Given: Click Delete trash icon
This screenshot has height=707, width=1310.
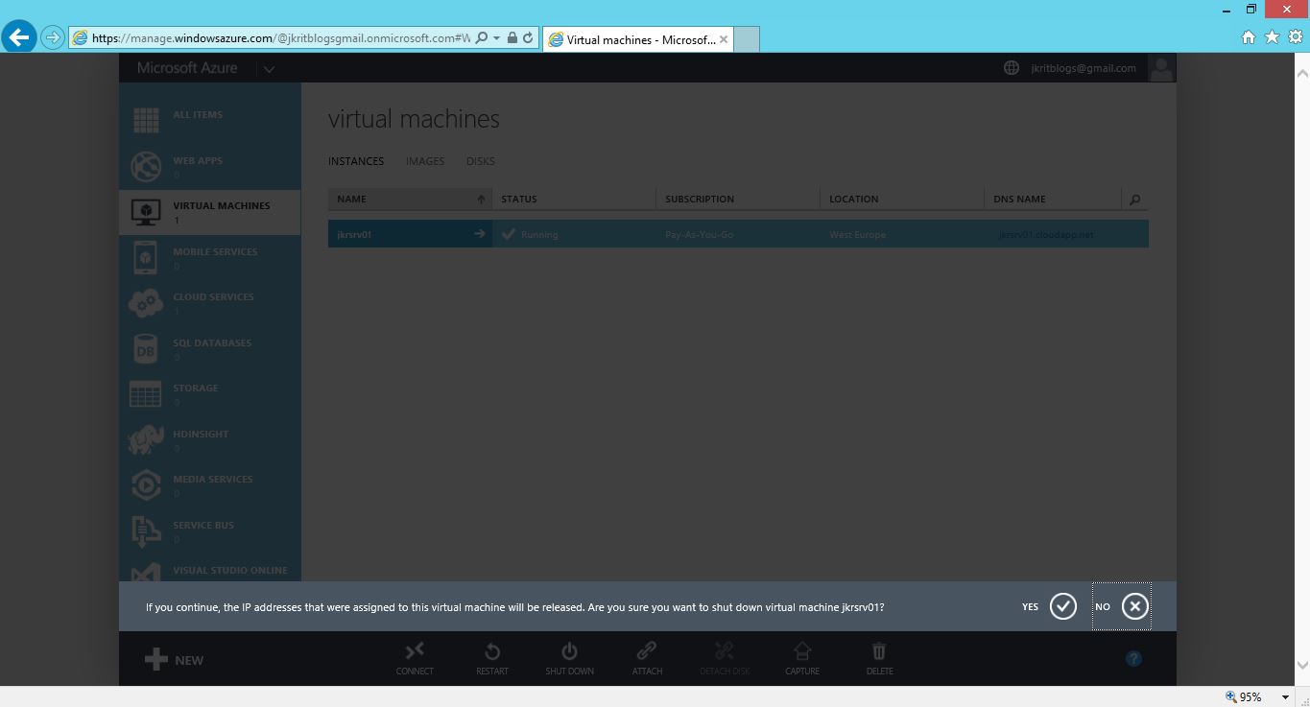Looking at the screenshot, I should (x=879, y=651).
